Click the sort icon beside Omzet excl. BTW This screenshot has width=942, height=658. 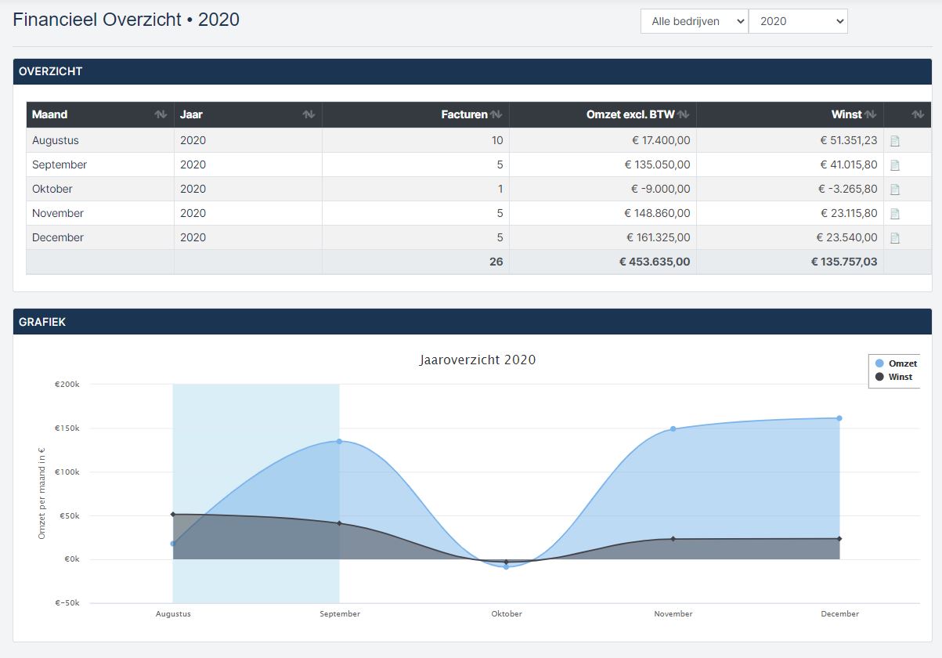[x=683, y=114]
